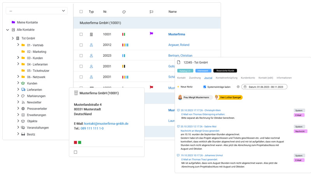The height and width of the screenshot is (176, 311).
Task: Click phone number 089 111 111 1-0
Action: click(92, 129)
